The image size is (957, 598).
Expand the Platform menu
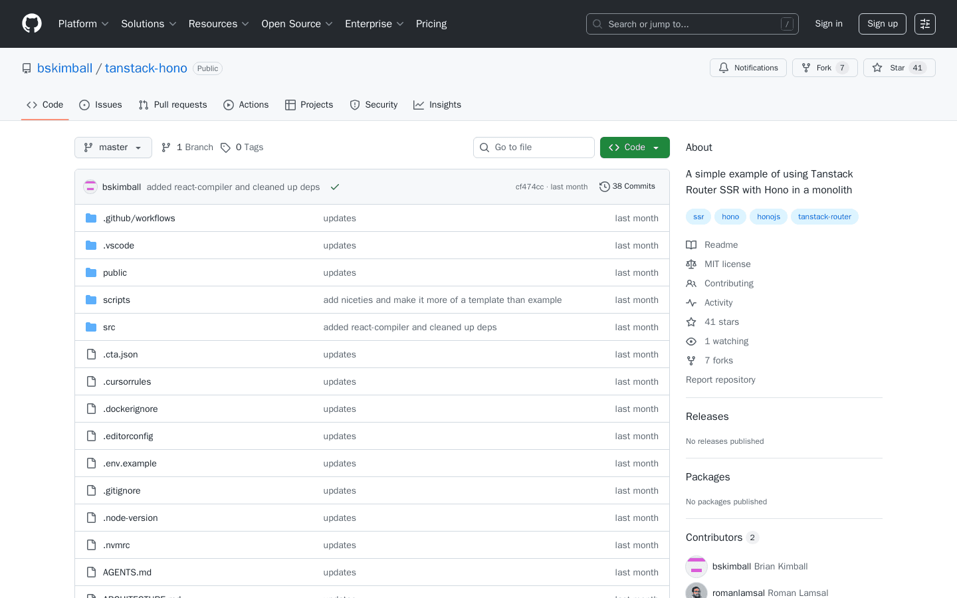point(83,24)
